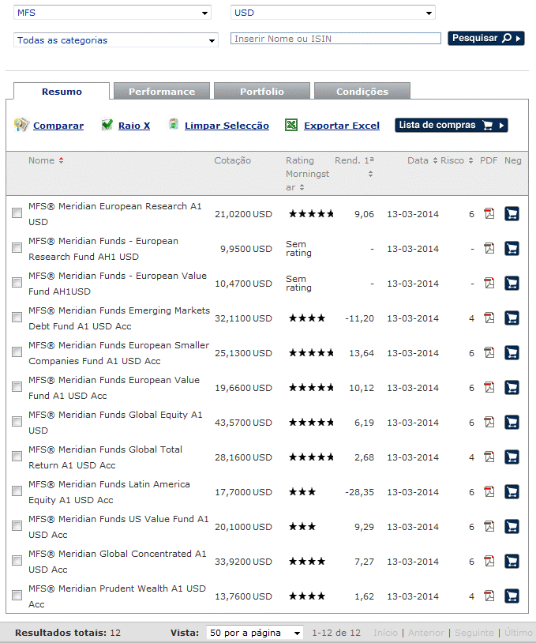Click the Cotação column header
The height and width of the screenshot is (643, 536).
[x=232, y=160]
